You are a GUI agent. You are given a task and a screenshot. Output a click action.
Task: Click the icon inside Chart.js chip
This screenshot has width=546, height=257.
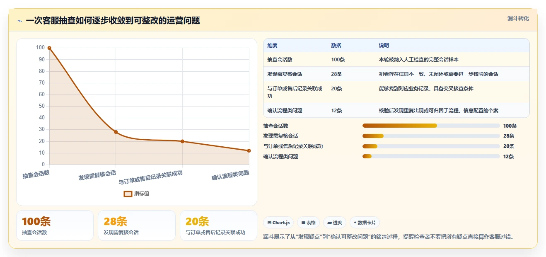270,223
